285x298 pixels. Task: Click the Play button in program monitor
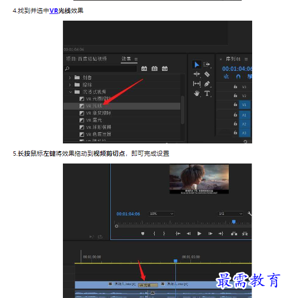(x=199, y=234)
